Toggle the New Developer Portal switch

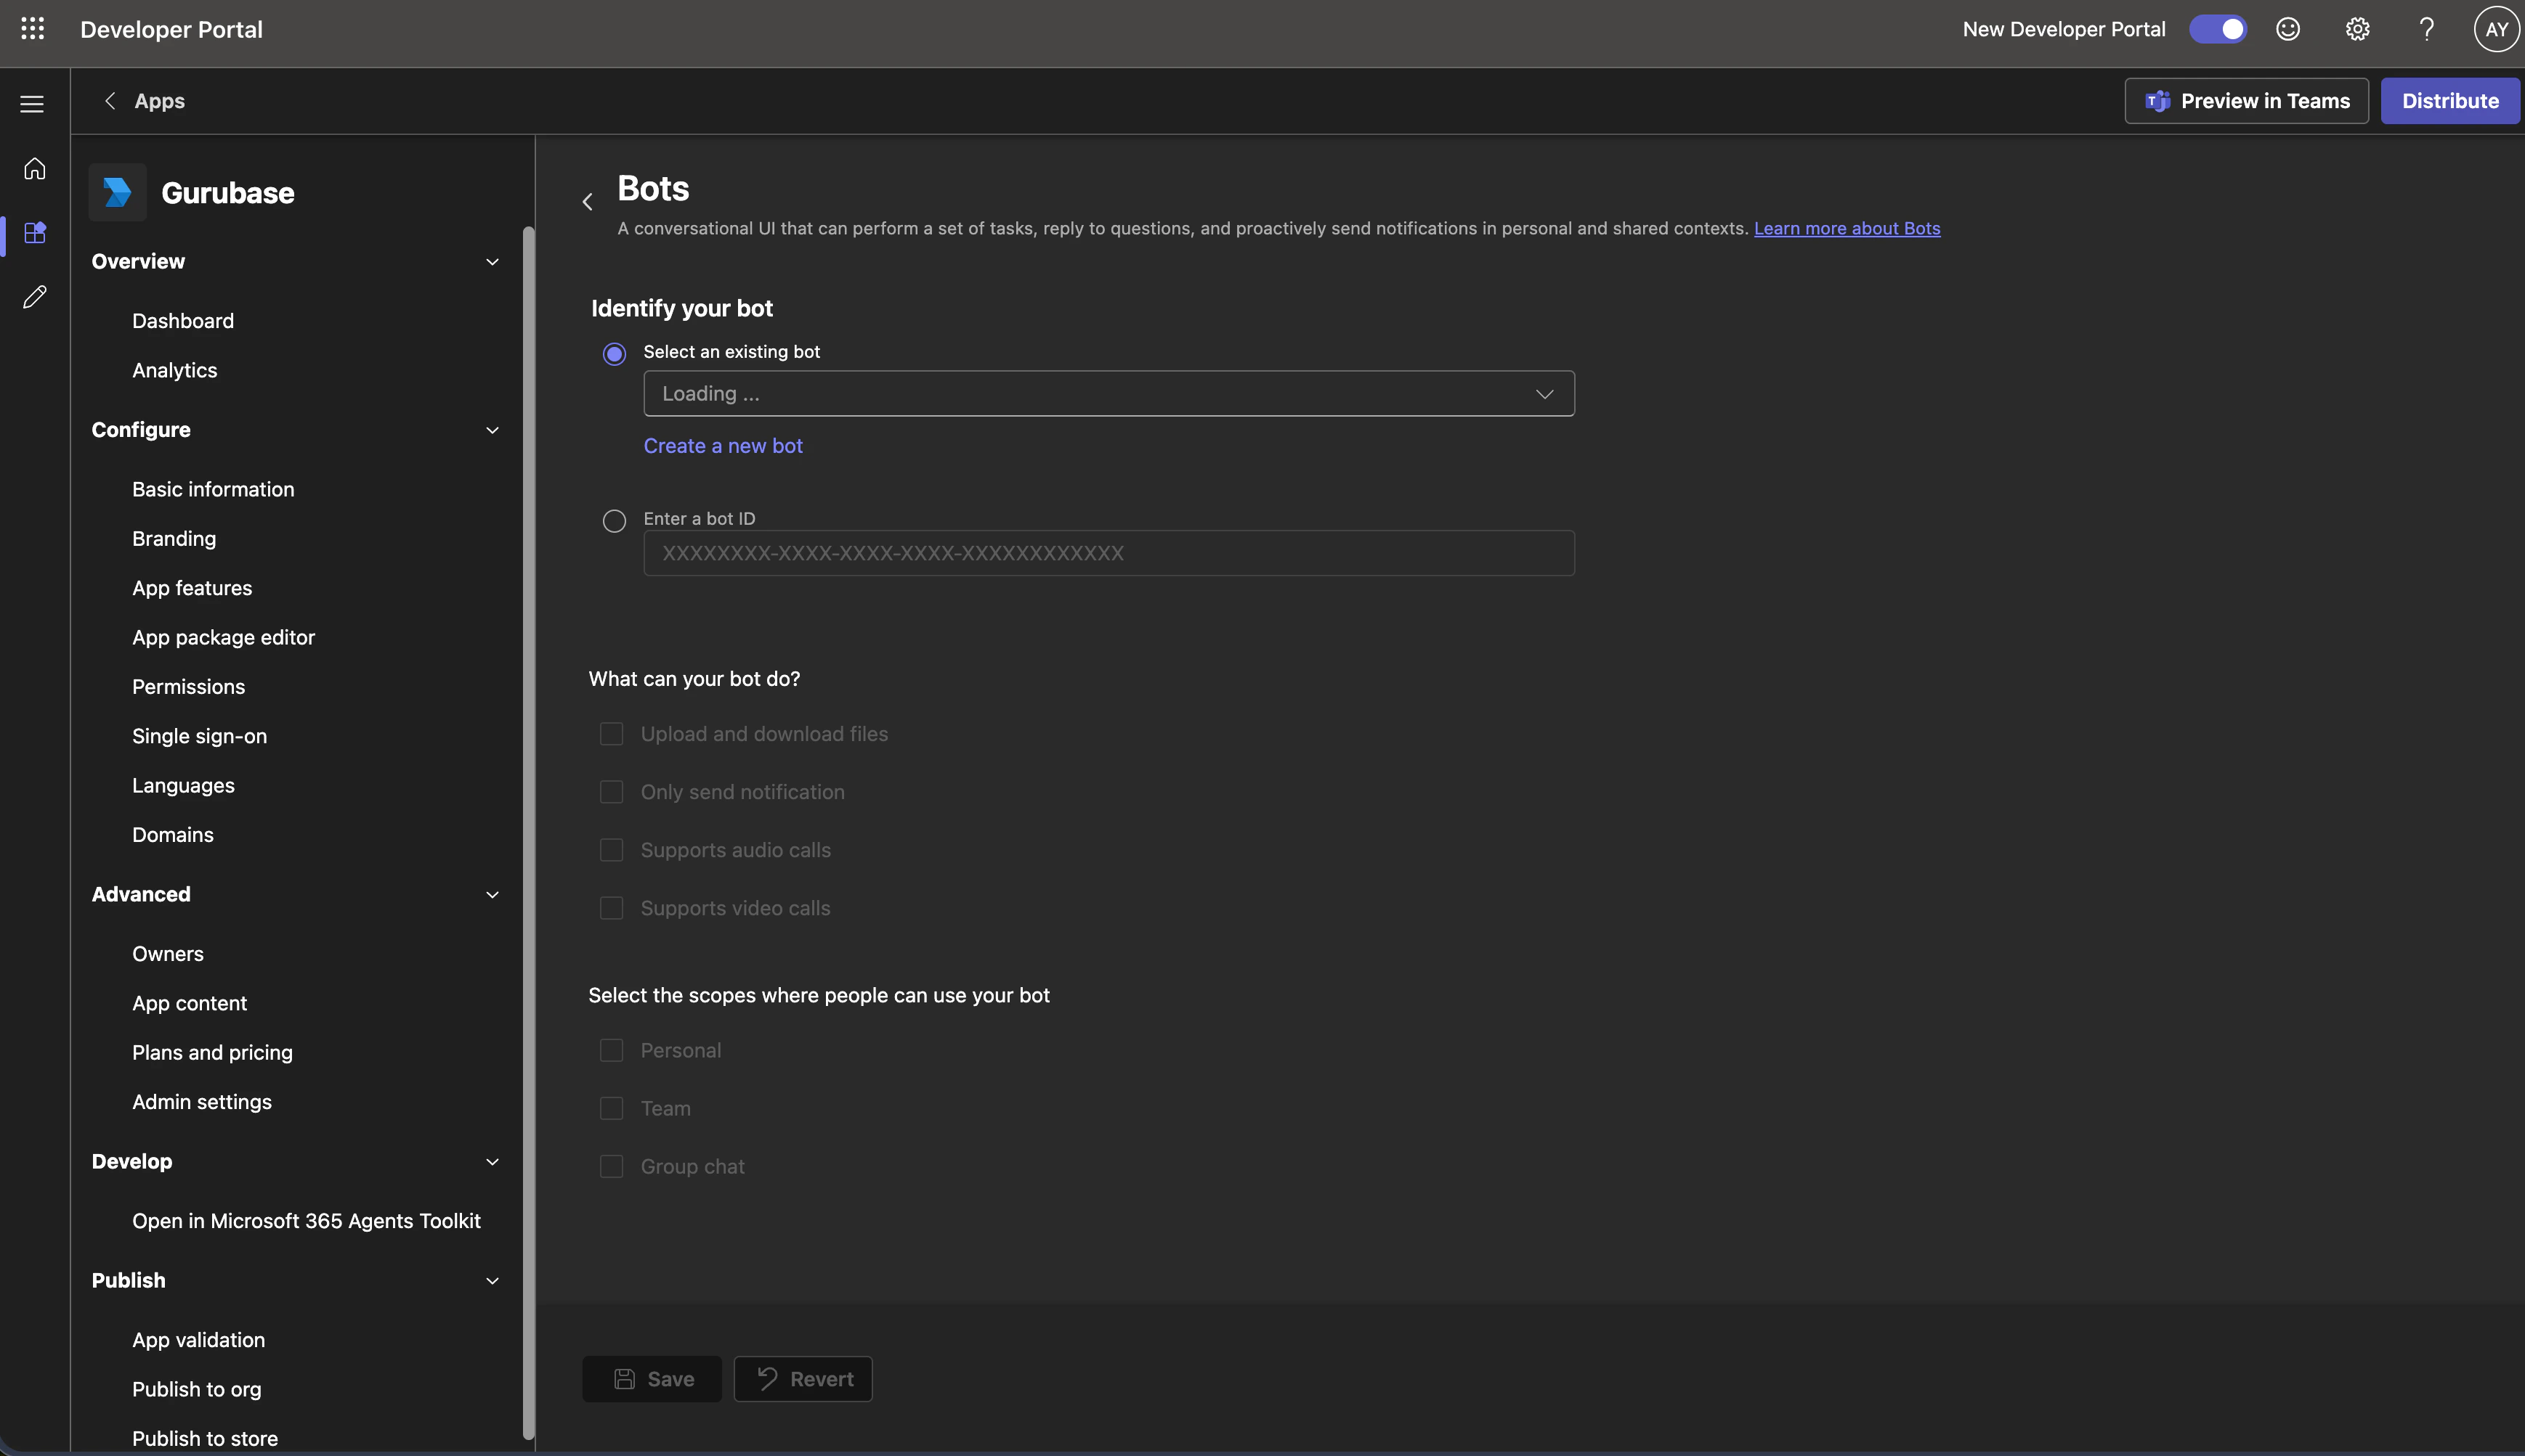(x=2218, y=29)
